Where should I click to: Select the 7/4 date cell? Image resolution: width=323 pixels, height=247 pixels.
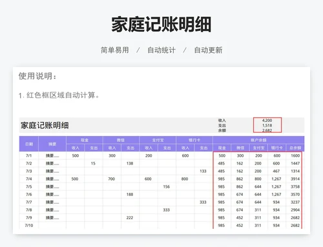pyautogui.click(x=28, y=179)
